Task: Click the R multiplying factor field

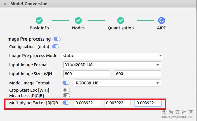Action: (87, 103)
